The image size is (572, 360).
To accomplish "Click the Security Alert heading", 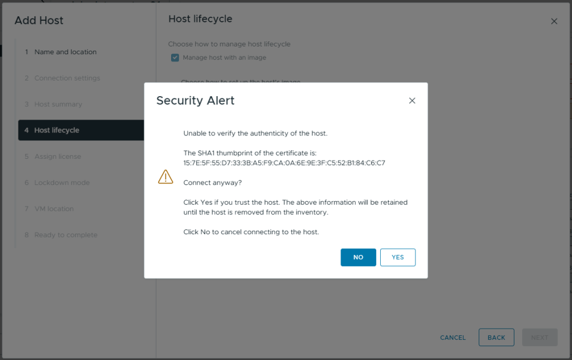I will [x=195, y=101].
